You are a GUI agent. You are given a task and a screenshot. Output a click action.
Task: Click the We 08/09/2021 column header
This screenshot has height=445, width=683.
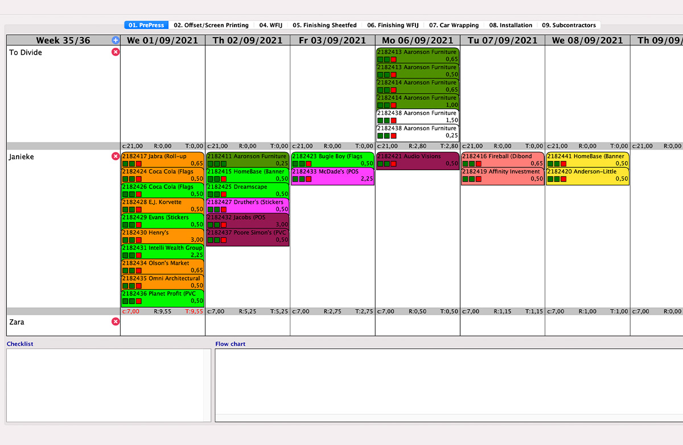tap(587, 40)
